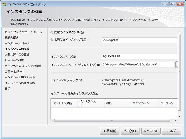Click 完了 step in sidebar
186x139 pixels.
7,88
